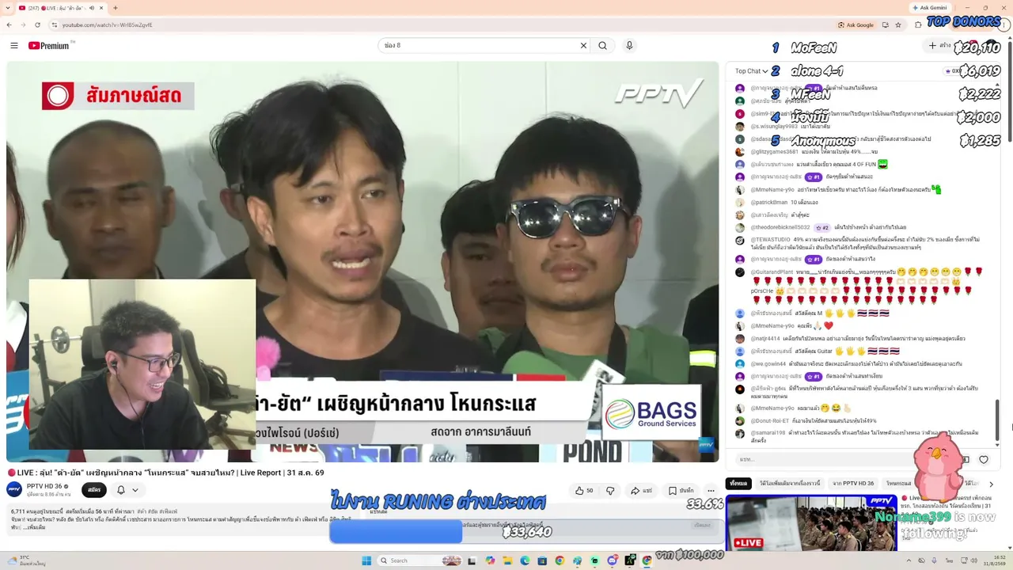Reload the YouTube page
Screen dimensions: 1013x570
39,25
